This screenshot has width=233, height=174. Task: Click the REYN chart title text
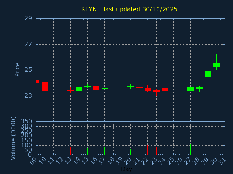click(129, 9)
